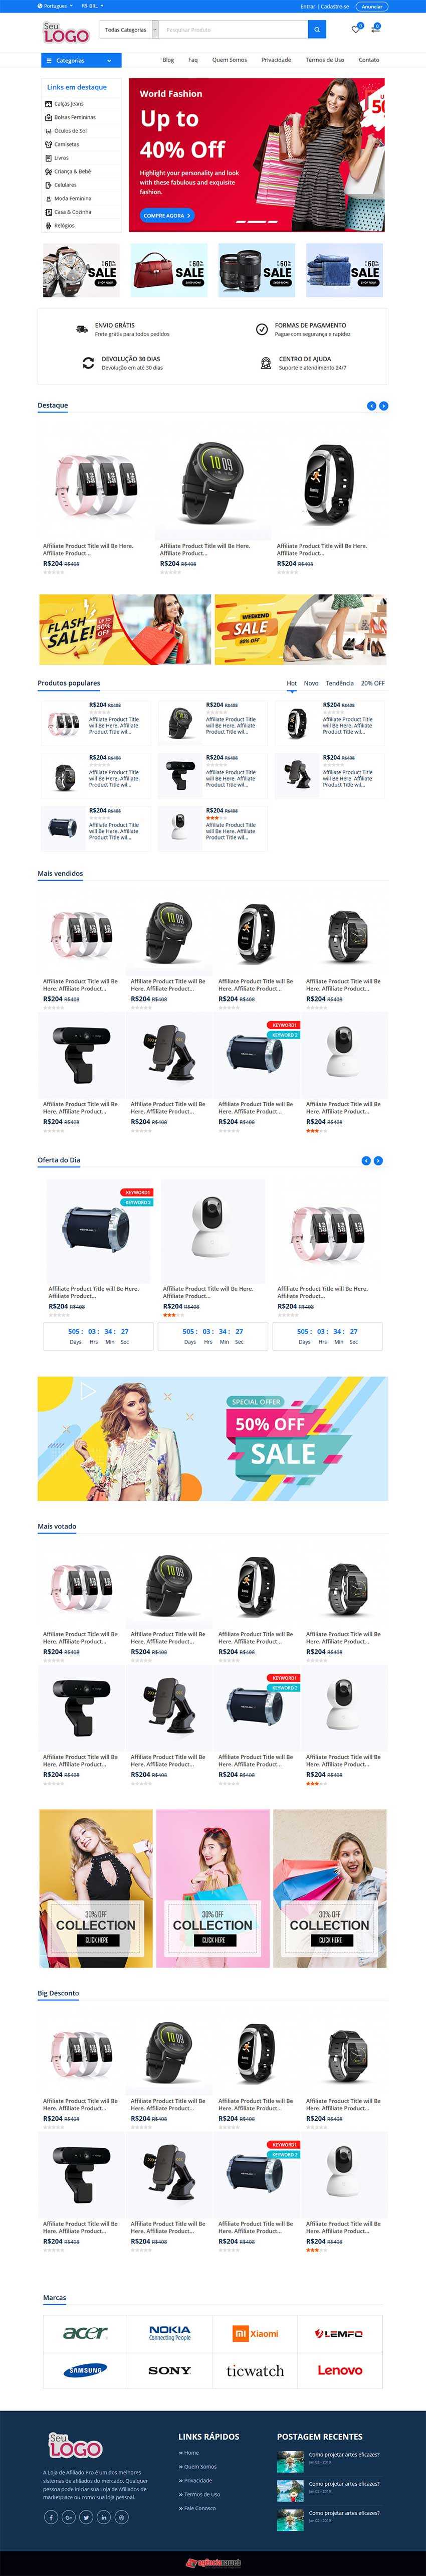Image resolution: width=426 pixels, height=2576 pixels.
Task: Click the product search input field
Action: click(x=232, y=30)
